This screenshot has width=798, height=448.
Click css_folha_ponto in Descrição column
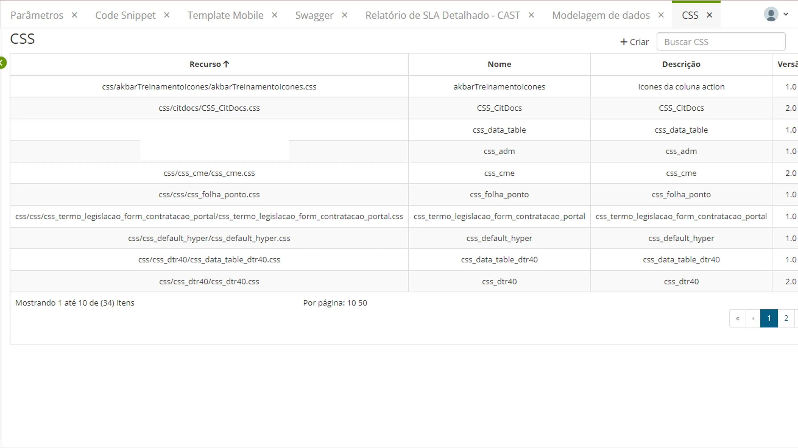point(681,195)
